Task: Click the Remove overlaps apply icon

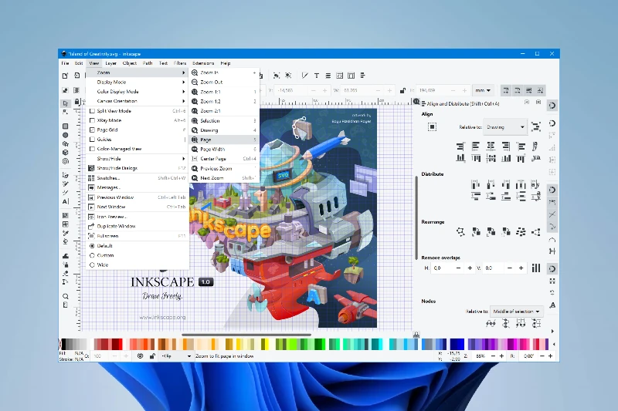Action: tap(535, 268)
